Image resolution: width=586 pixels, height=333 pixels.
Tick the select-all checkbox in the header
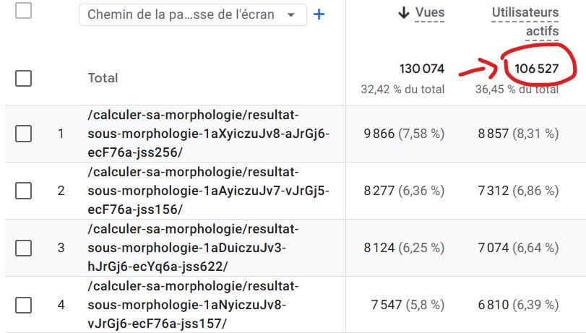click(23, 11)
